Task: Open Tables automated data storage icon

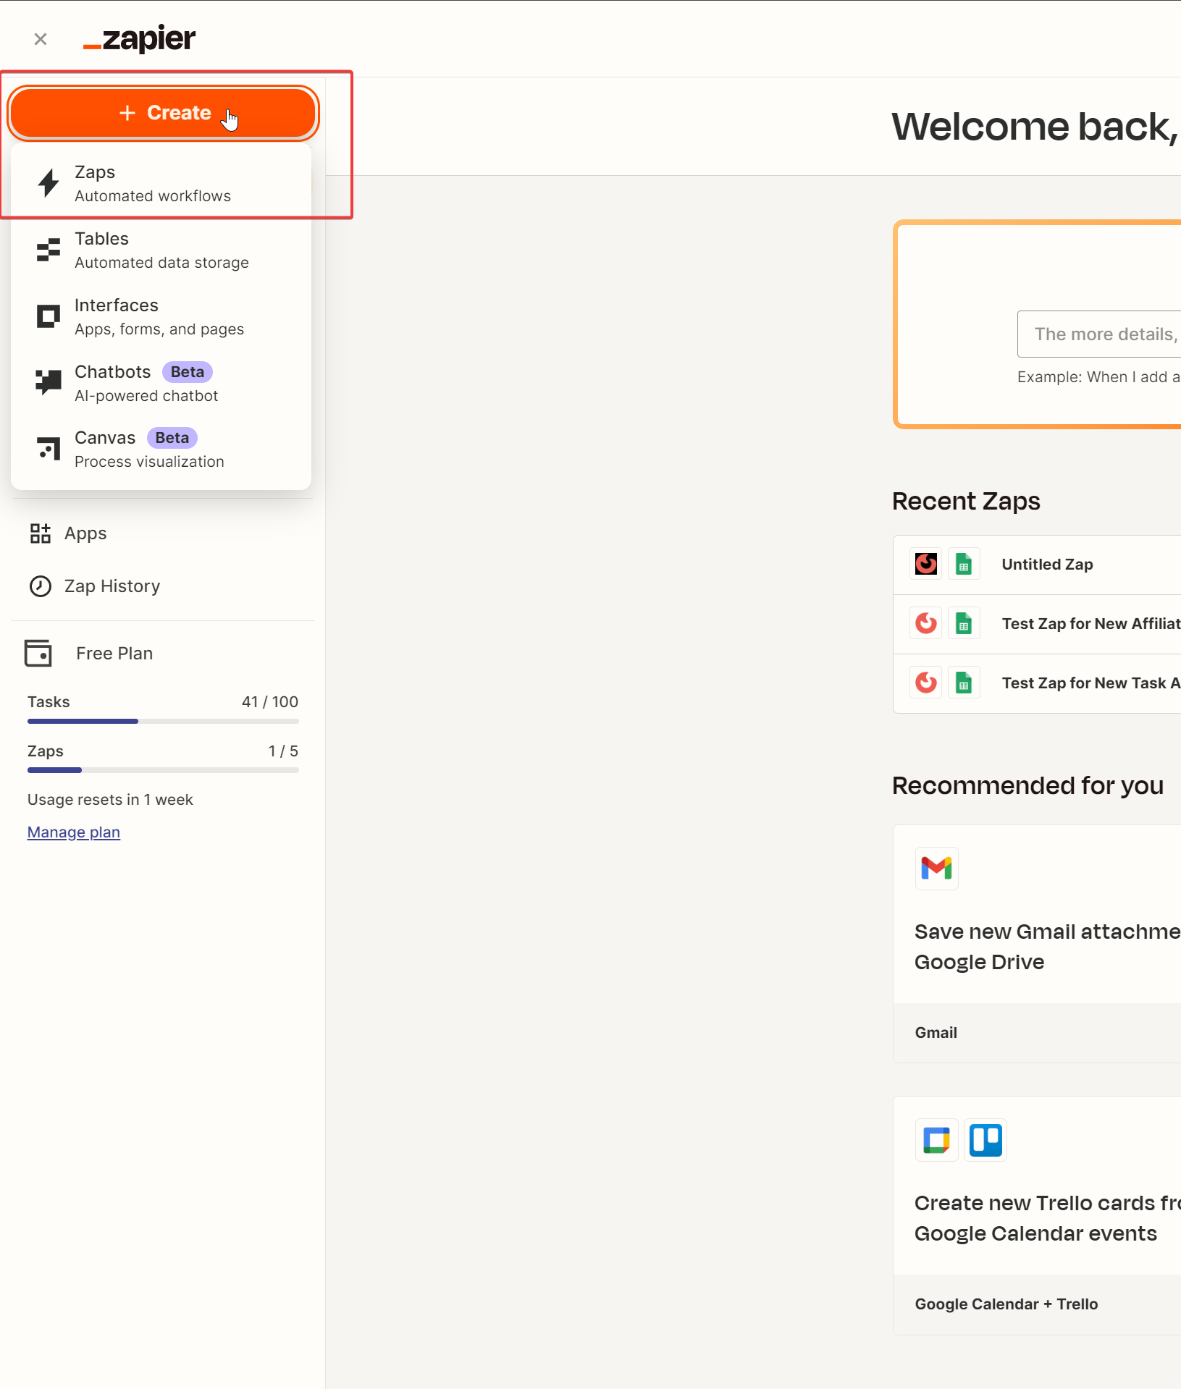Action: click(x=47, y=249)
